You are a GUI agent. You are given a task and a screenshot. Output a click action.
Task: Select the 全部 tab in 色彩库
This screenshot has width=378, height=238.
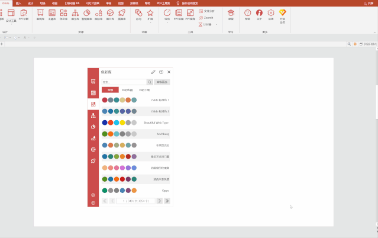110,90
